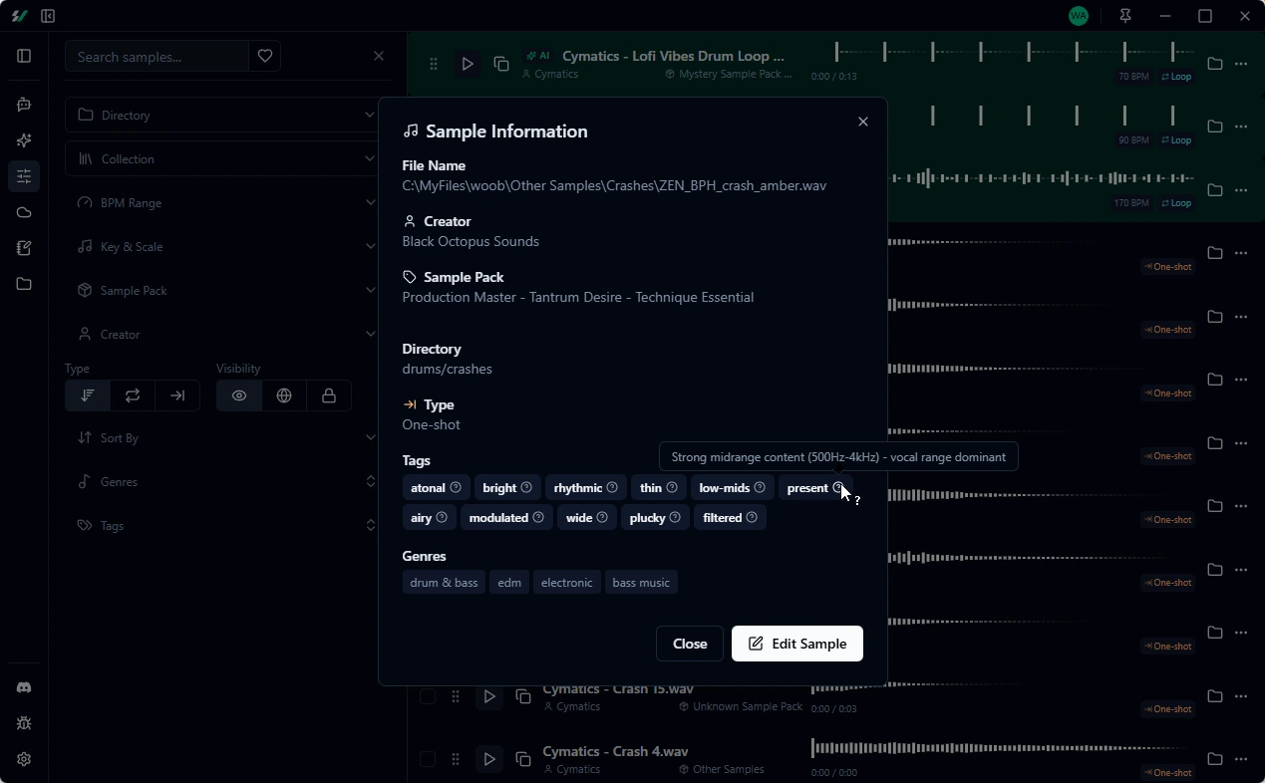Switch visibility filter to private lock
This screenshot has height=783, width=1265.
coord(328,395)
